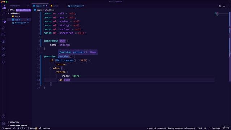Open editor More Actions ellipsis
This screenshot has width=231, height=130.
228,6
